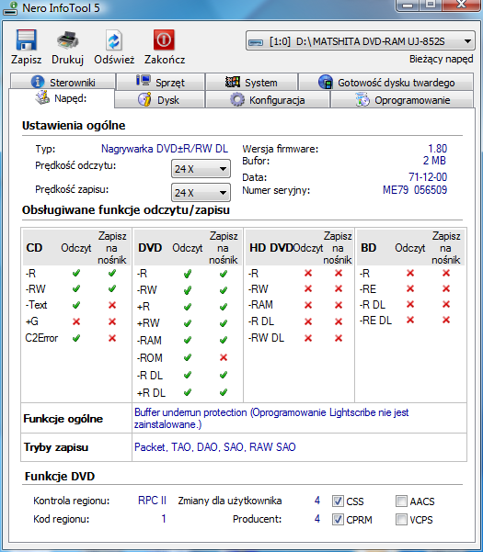
Task: Click the HD DVD column header
Action: [x=270, y=248]
